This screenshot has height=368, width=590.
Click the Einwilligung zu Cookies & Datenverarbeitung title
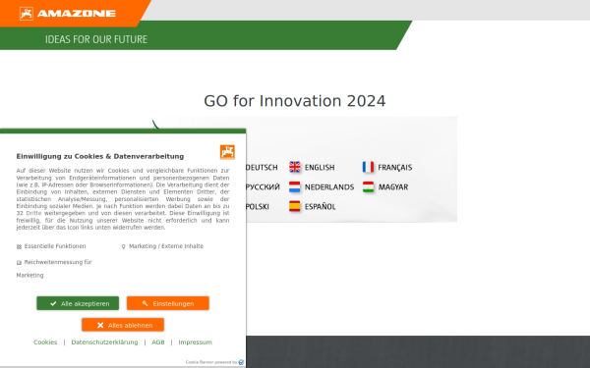coord(100,157)
